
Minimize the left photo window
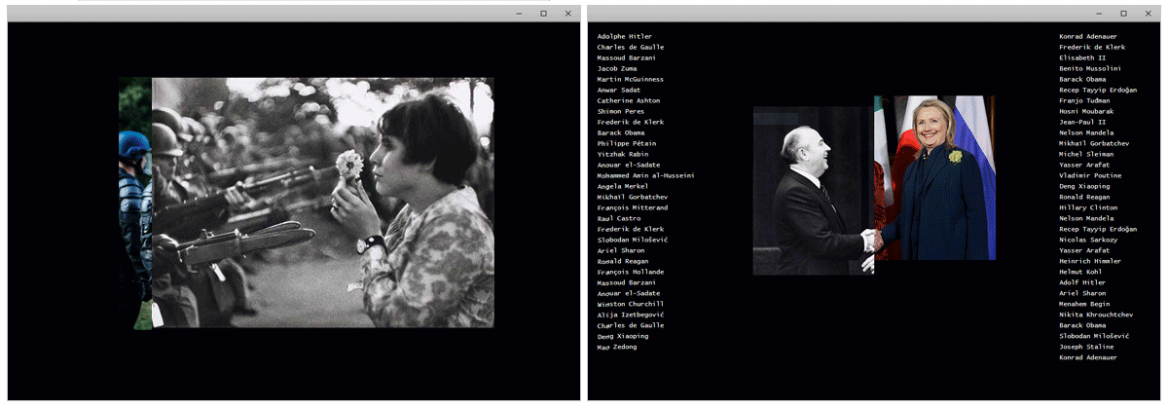[x=519, y=13]
